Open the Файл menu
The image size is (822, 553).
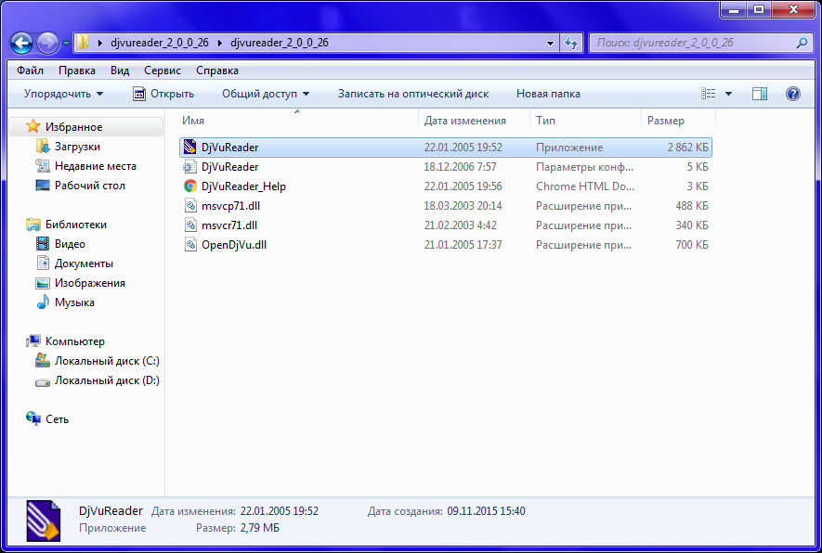pyautogui.click(x=30, y=71)
